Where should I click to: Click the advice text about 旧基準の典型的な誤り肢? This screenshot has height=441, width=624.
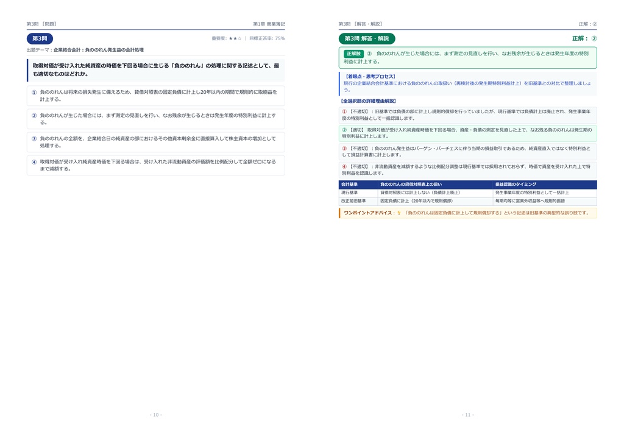(x=497, y=213)
